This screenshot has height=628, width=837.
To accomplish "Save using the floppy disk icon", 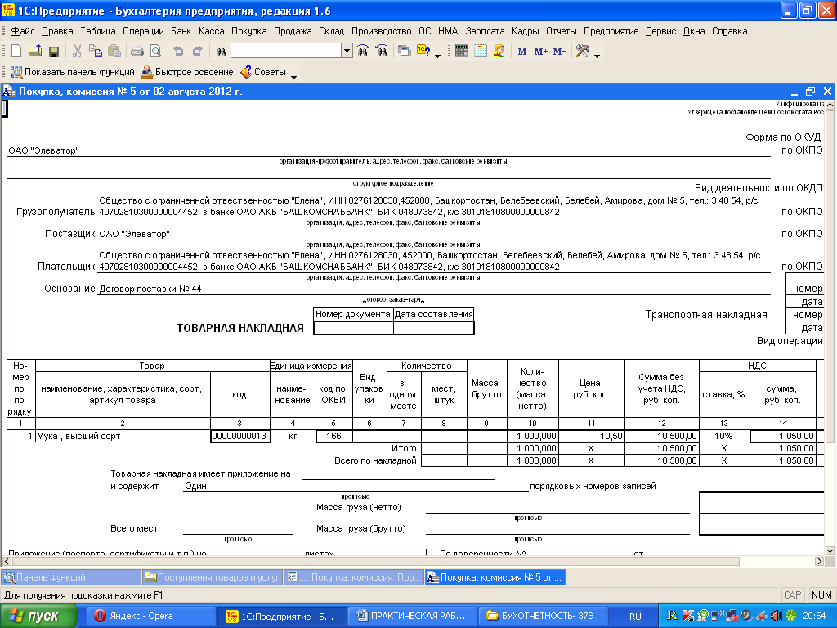I will 53,52.
